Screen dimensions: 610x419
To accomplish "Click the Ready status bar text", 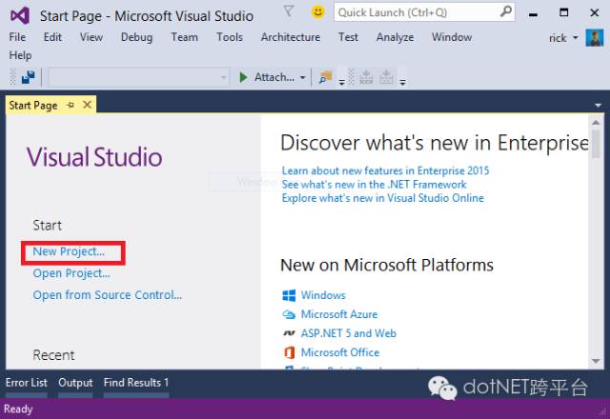I will (x=18, y=409).
